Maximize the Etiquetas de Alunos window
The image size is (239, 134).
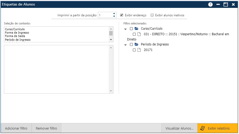point(226,4)
